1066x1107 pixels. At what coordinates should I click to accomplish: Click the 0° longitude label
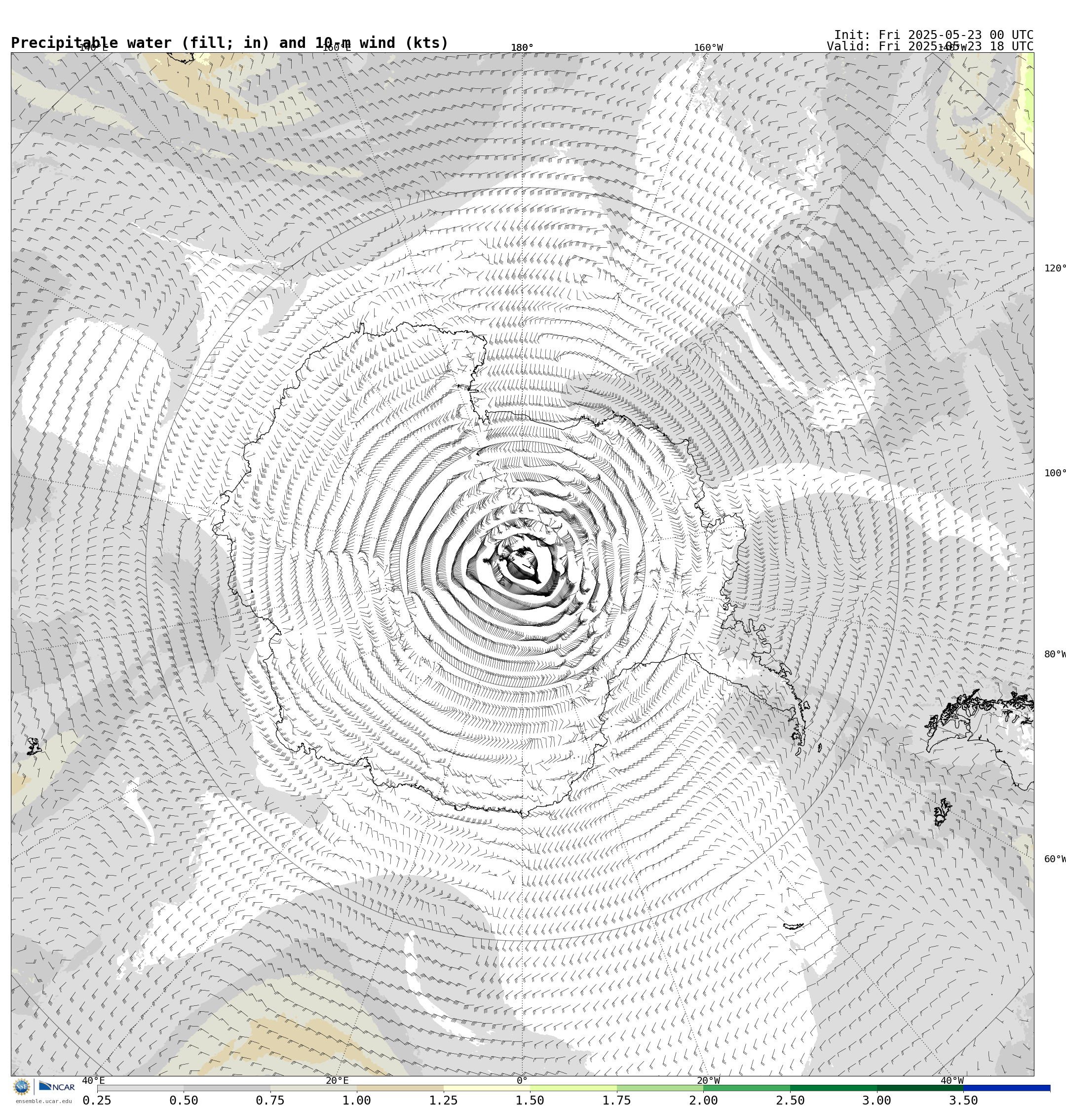522,1080
